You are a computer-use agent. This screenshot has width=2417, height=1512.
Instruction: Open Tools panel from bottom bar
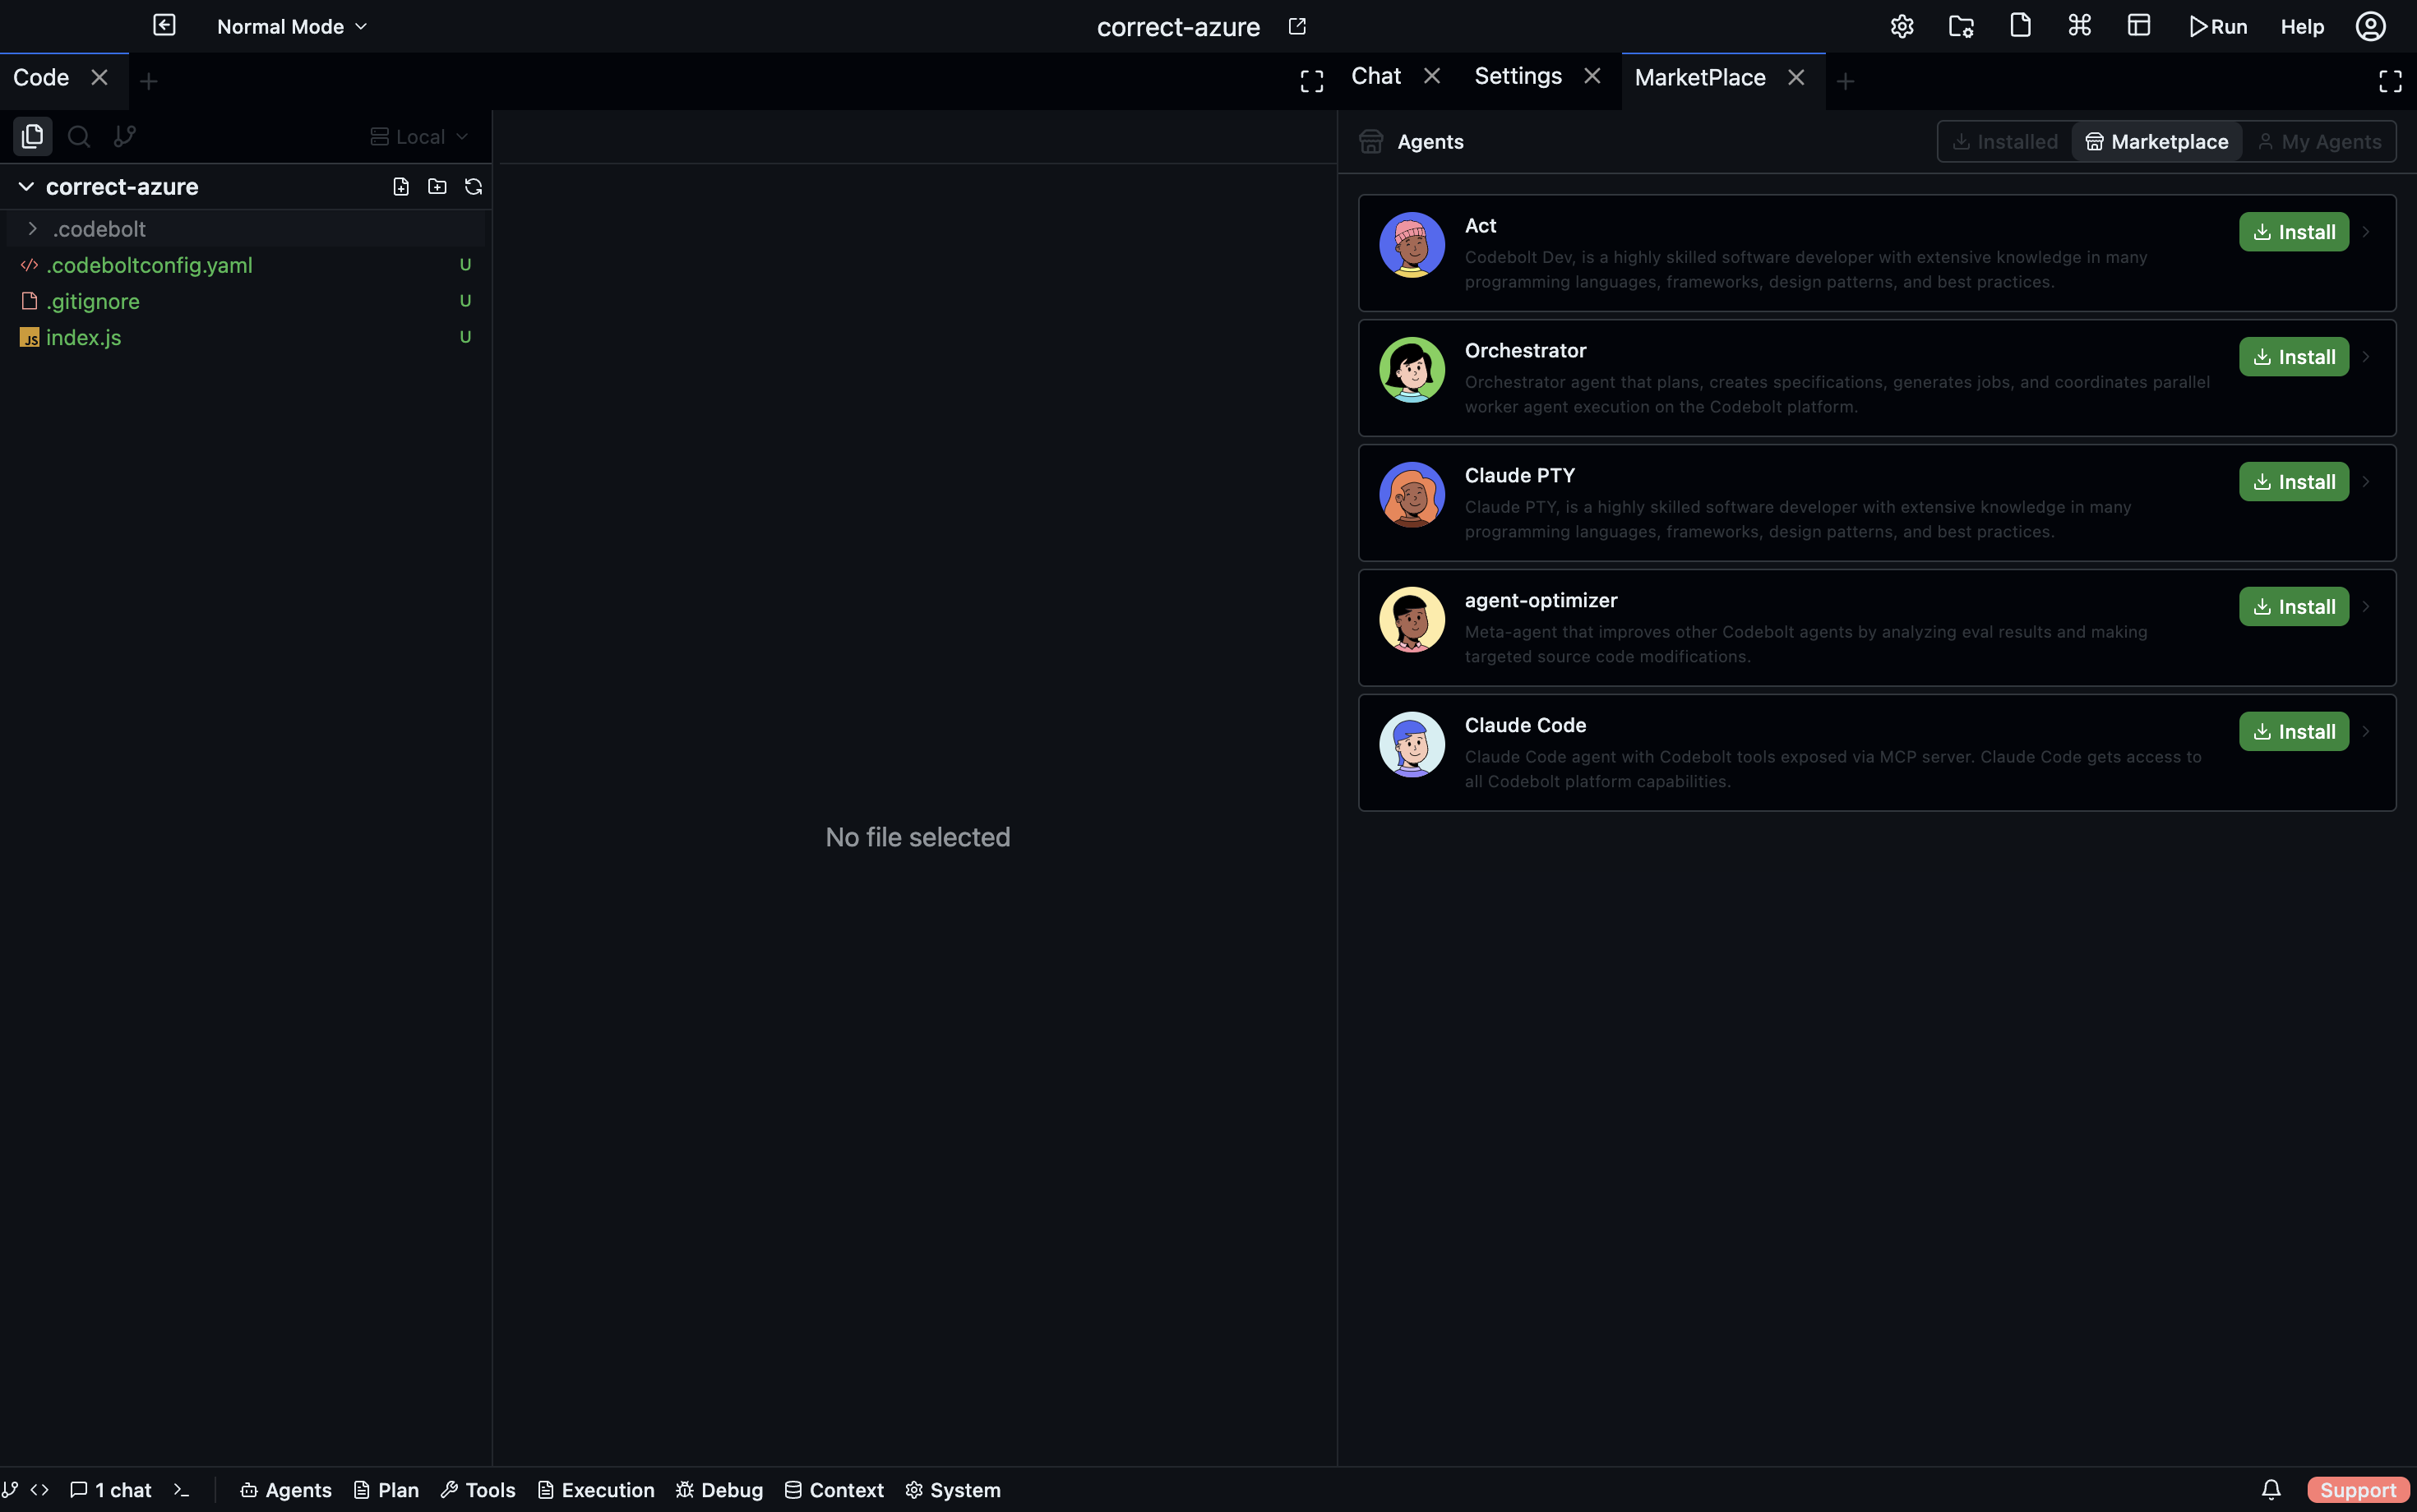tap(478, 1490)
